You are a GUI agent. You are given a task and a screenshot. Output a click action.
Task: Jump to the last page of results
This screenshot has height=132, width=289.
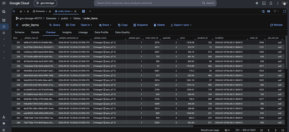[283, 130]
